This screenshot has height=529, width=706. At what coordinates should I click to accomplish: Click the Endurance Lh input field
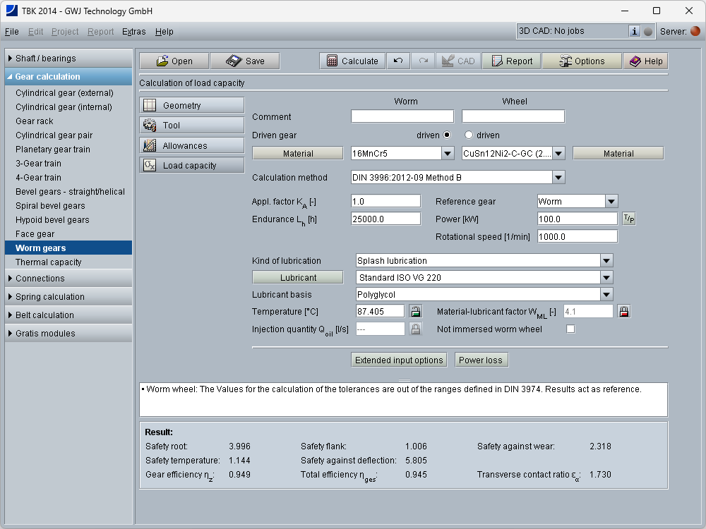pyautogui.click(x=385, y=219)
